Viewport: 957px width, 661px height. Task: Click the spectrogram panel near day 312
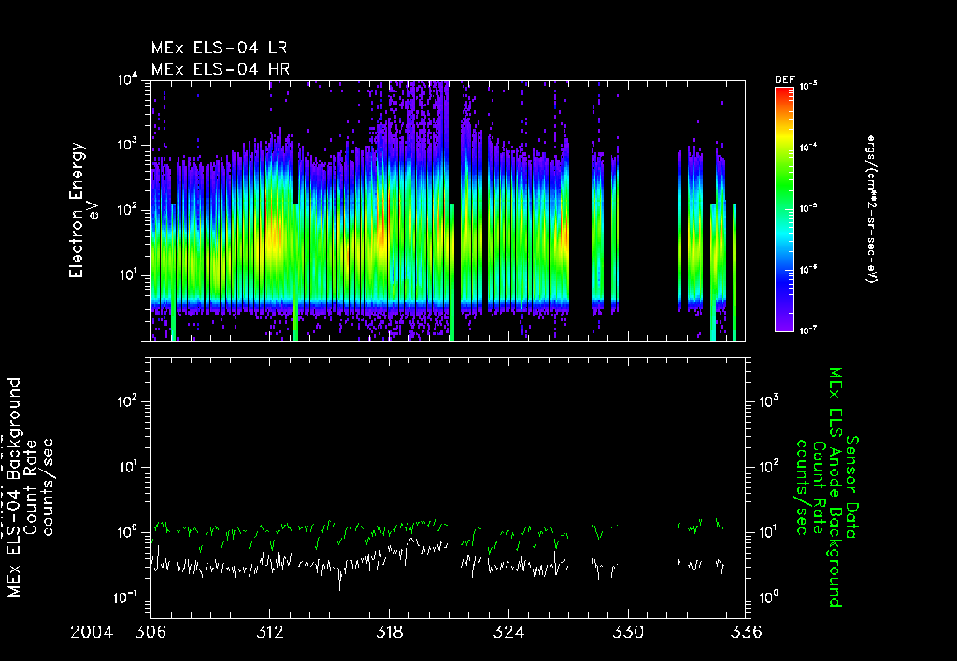click(x=270, y=210)
